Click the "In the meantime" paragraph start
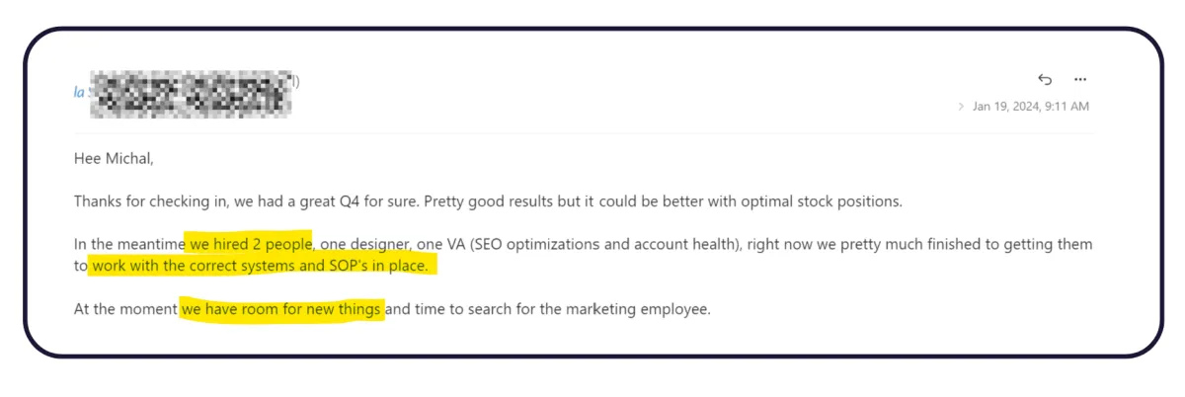The image size is (1185, 397). pos(129,243)
